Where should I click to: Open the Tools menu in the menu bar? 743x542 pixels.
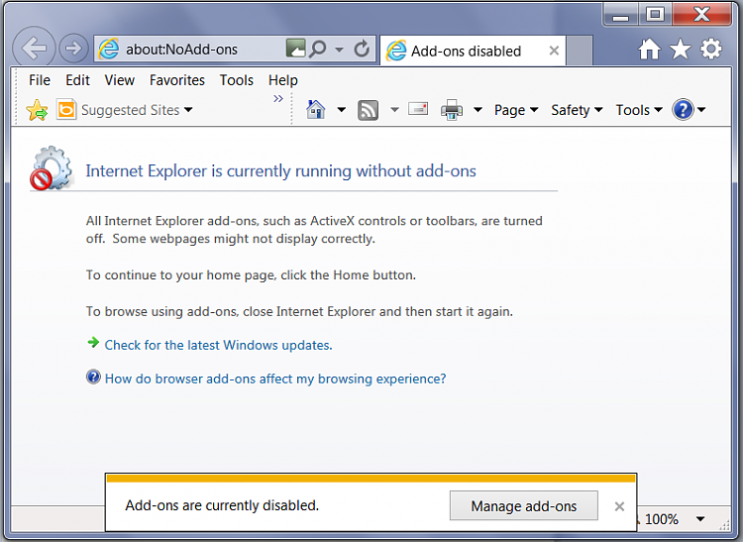(237, 80)
